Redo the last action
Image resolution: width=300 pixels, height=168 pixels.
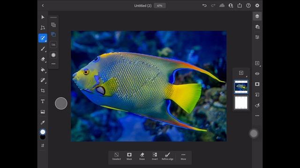[x=213, y=6]
